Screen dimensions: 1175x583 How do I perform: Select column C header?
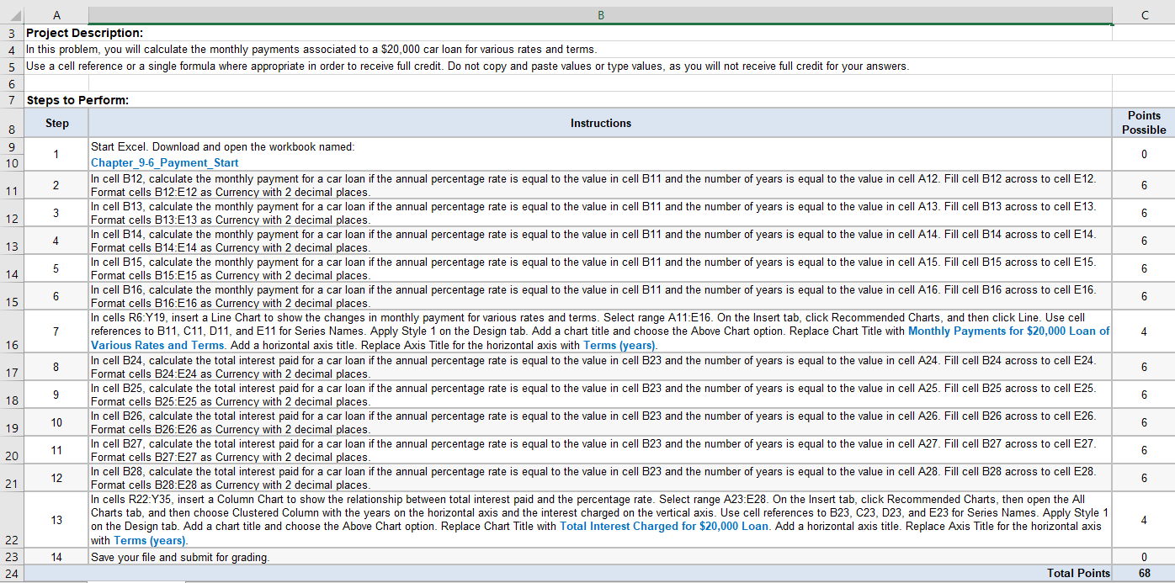tap(1145, 14)
